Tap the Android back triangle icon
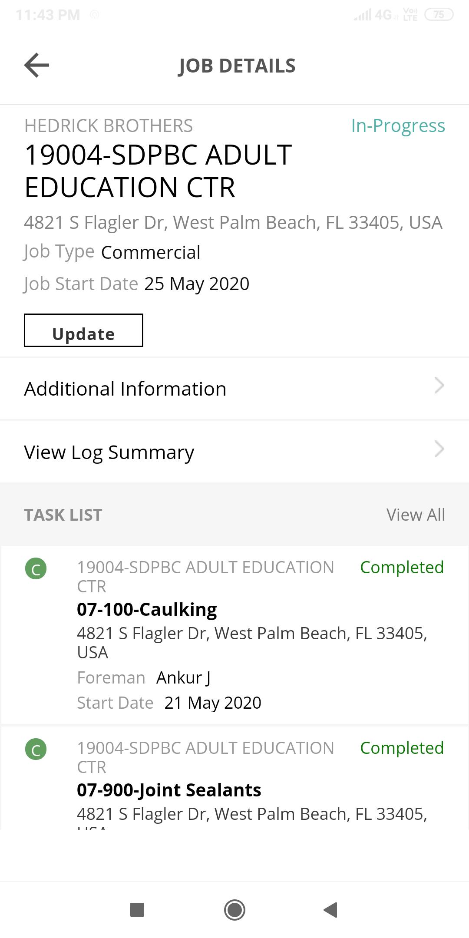The image size is (469, 938). click(x=331, y=909)
